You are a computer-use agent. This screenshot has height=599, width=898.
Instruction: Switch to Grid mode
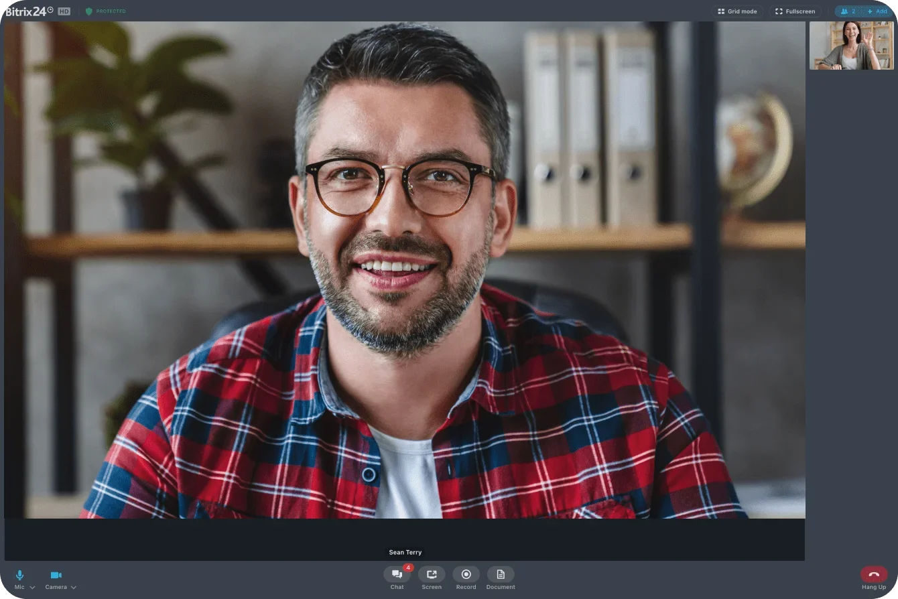pos(737,11)
